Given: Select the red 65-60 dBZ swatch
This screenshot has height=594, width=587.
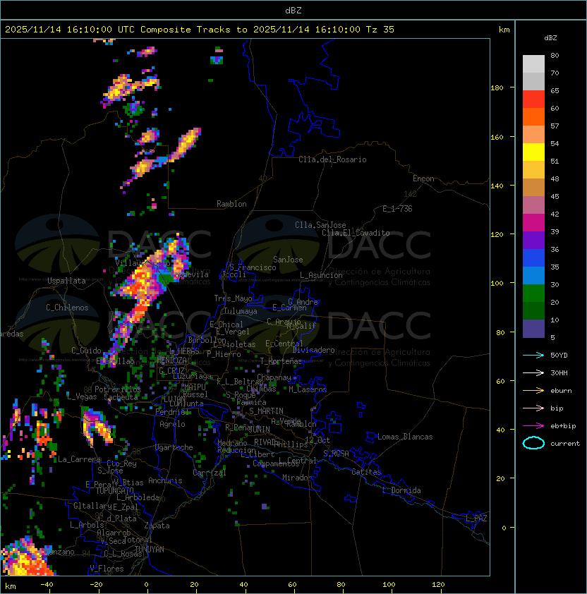Looking at the screenshot, I should (x=533, y=99).
